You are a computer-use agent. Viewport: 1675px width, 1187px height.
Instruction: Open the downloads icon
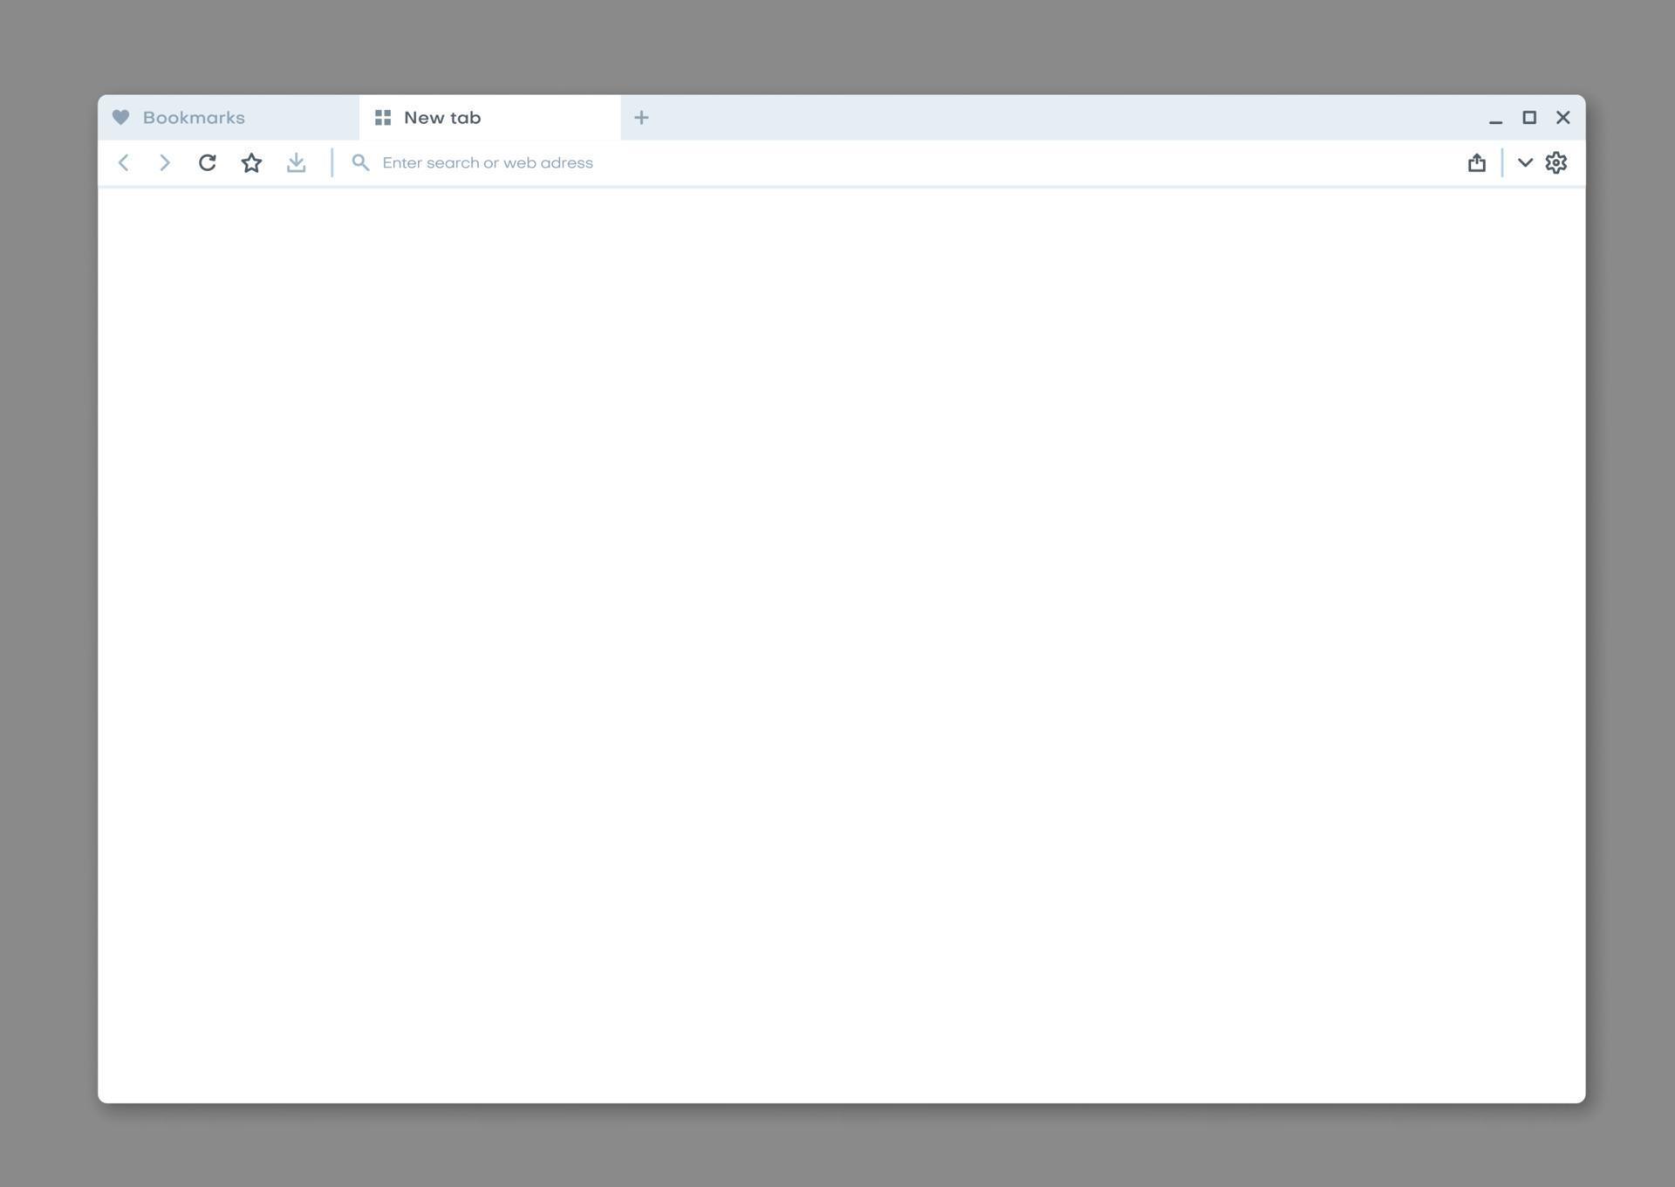[296, 162]
